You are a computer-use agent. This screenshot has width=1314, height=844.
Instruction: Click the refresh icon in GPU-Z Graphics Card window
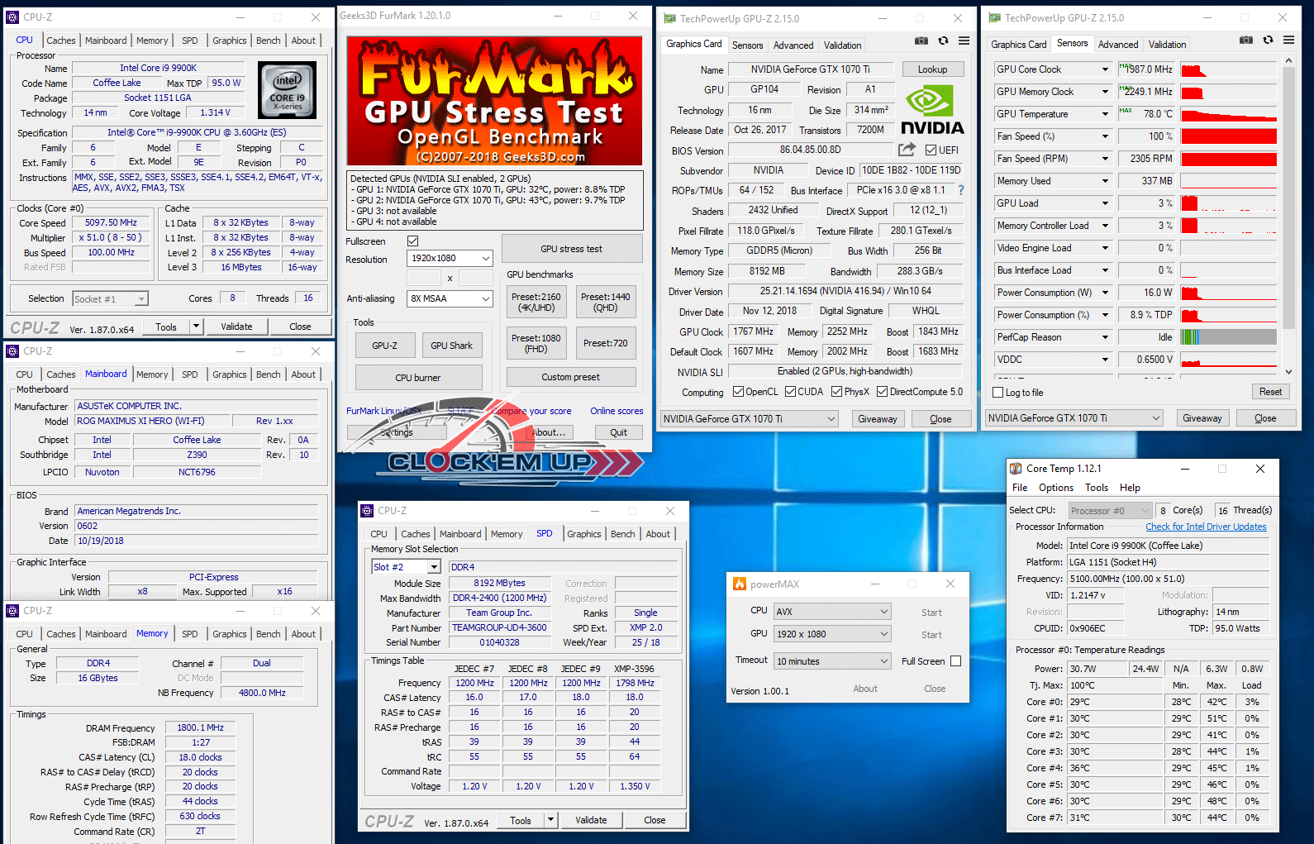tap(943, 41)
